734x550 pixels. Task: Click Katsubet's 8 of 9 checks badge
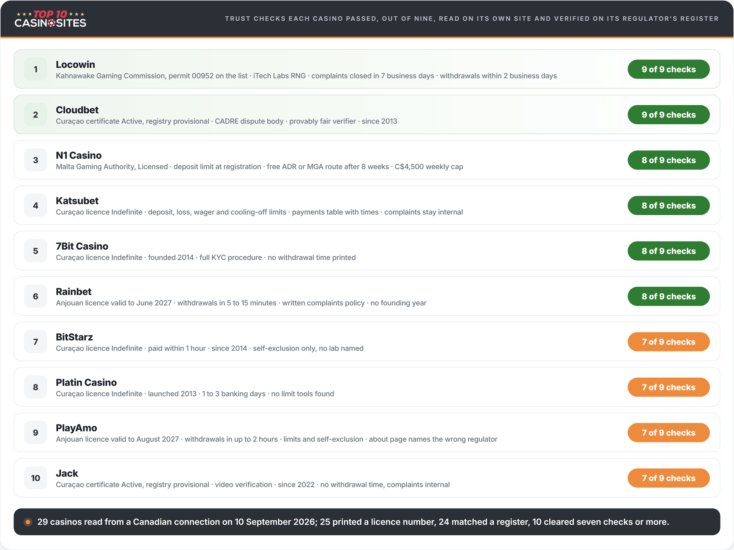pyautogui.click(x=669, y=206)
